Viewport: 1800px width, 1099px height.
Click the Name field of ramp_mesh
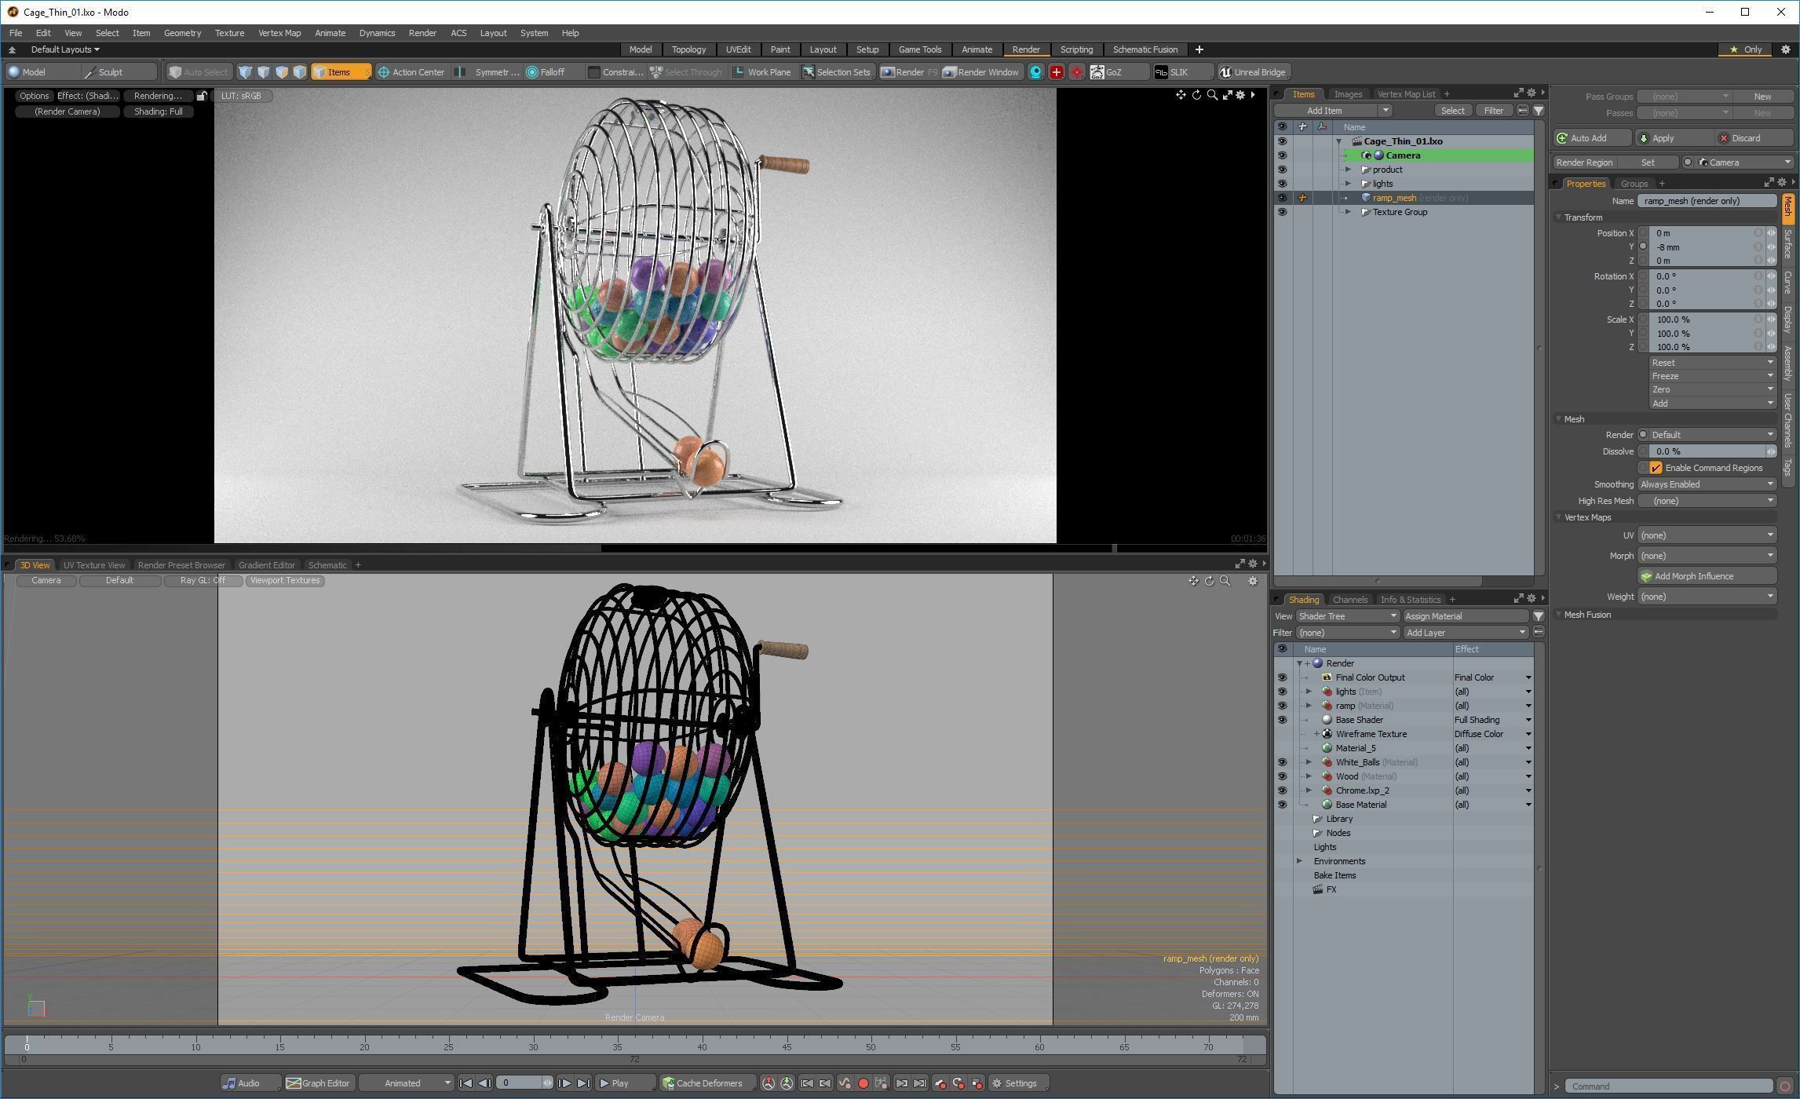1707,201
